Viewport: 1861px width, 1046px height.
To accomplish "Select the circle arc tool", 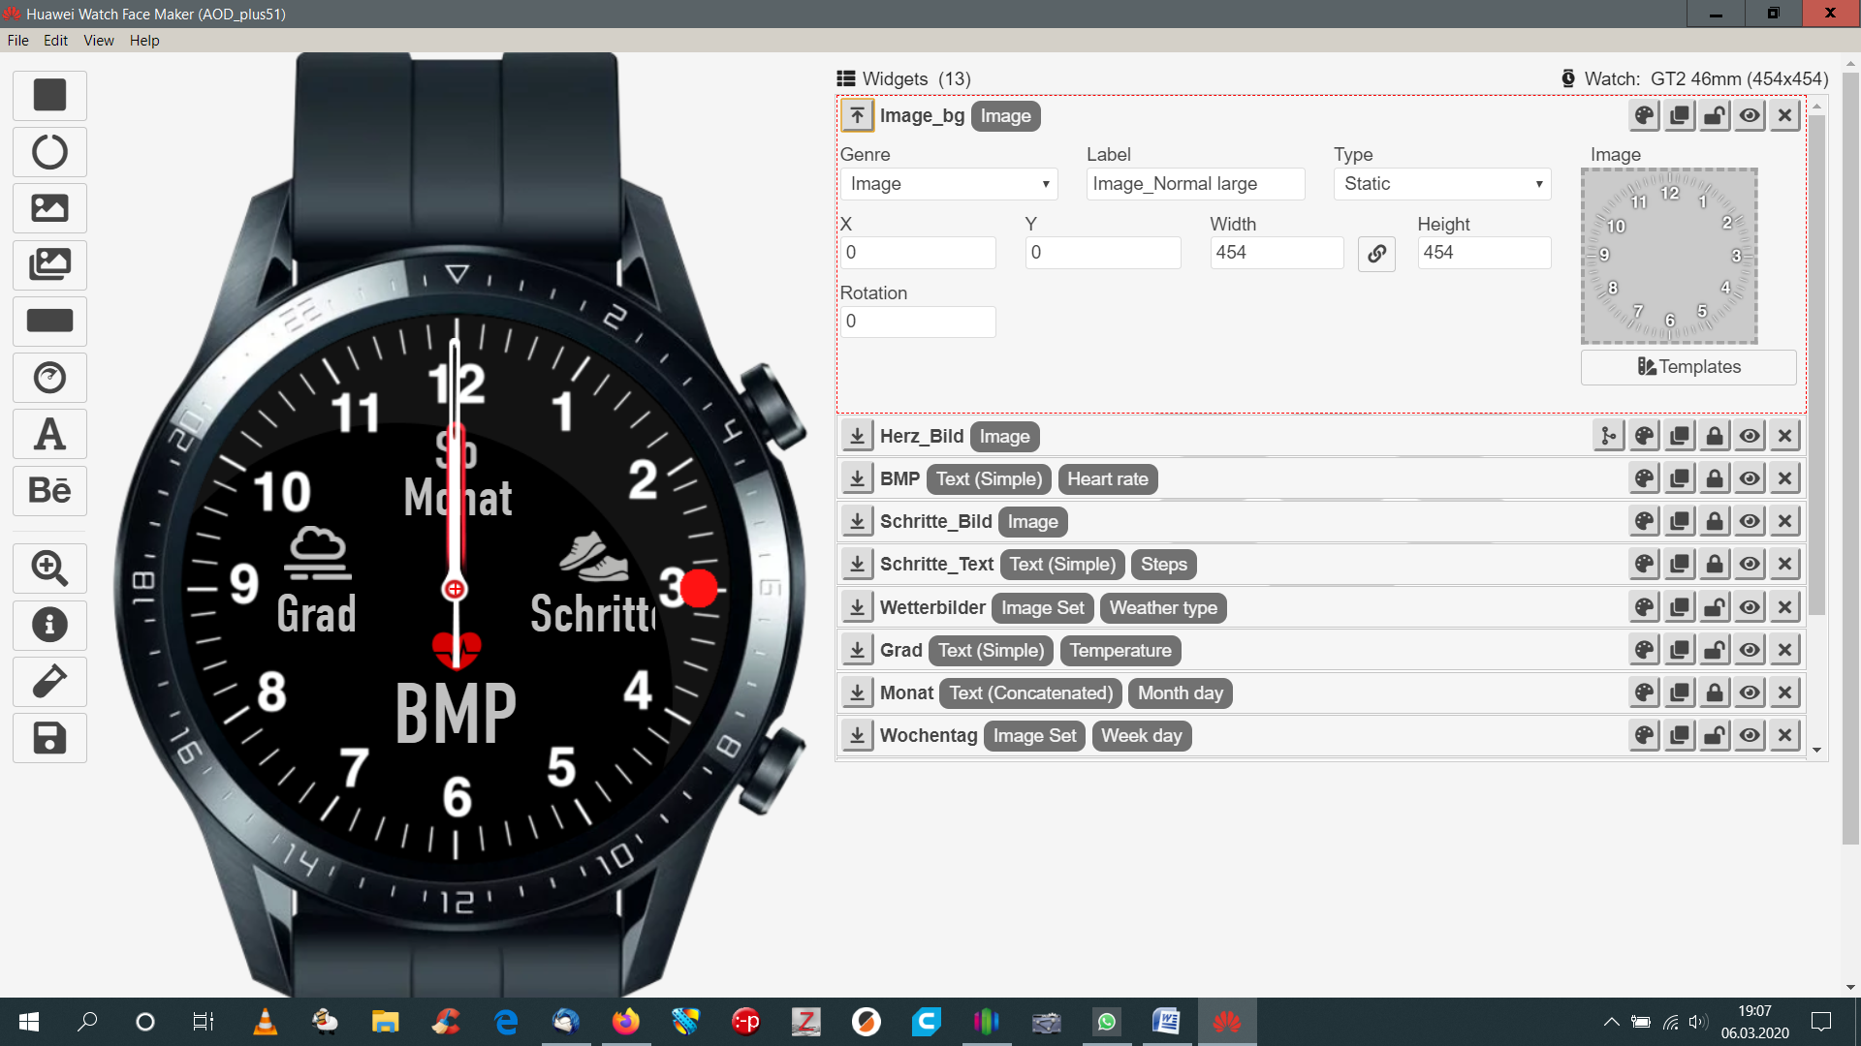I will click(x=49, y=152).
